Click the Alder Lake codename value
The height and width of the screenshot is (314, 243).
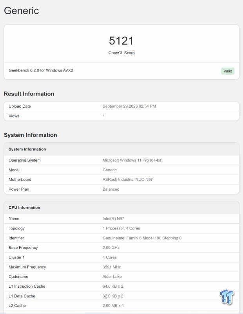(x=112, y=277)
